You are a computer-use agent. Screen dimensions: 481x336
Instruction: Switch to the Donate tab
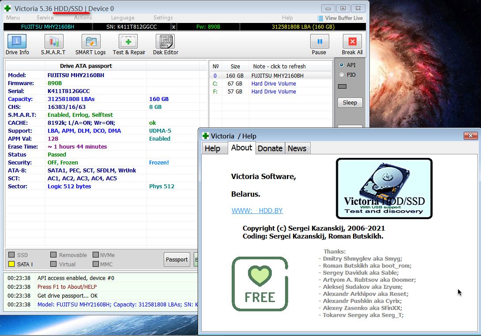pos(270,149)
